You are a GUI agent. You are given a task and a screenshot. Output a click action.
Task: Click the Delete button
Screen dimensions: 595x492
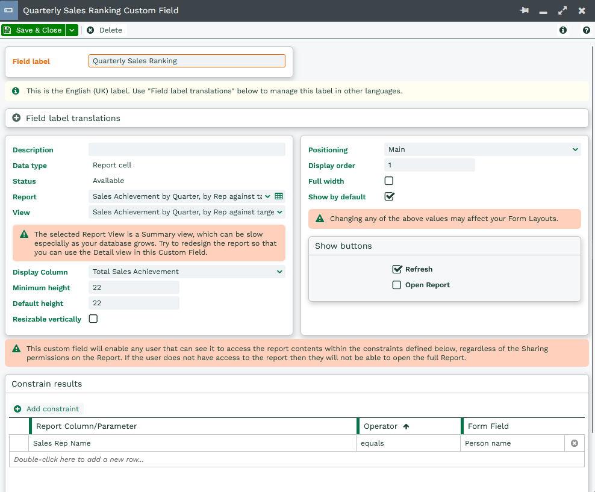tap(104, 30)
